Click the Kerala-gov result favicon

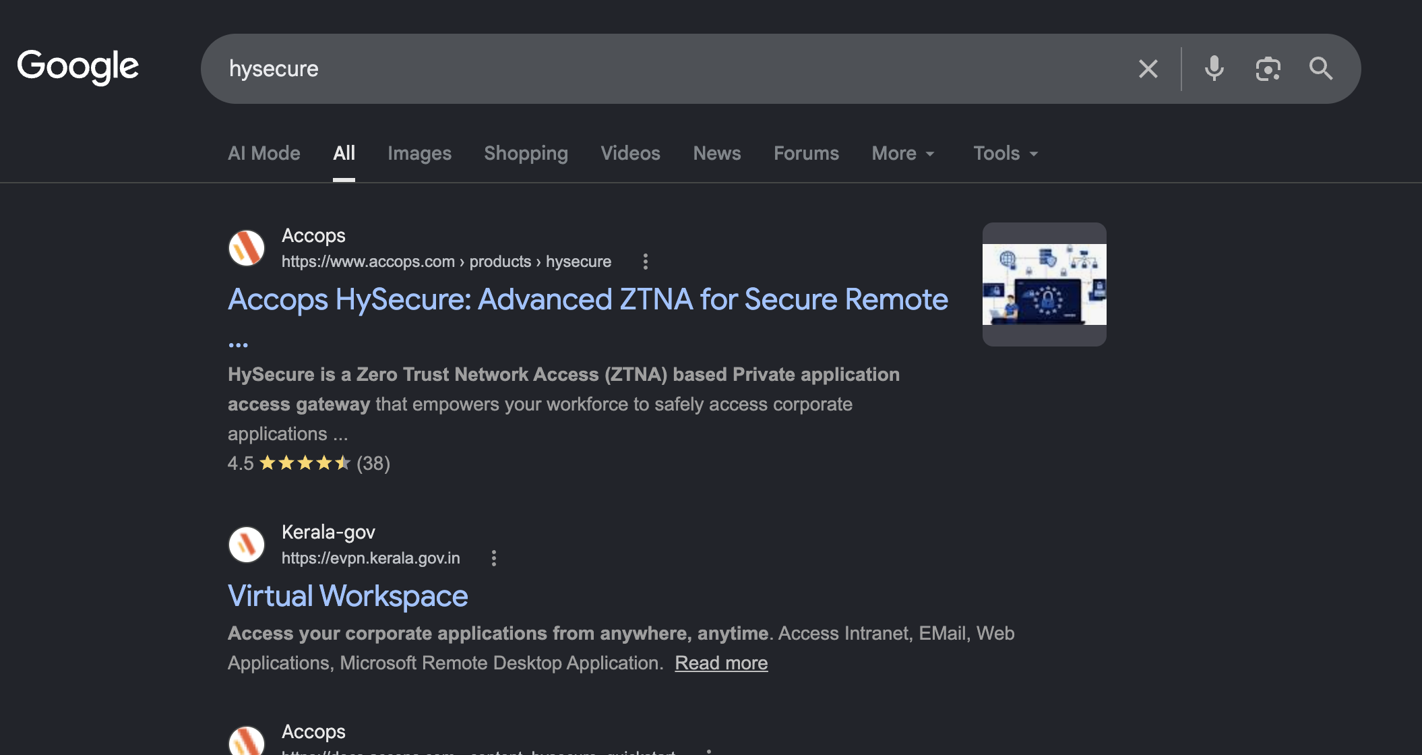(x=247, y=545)
